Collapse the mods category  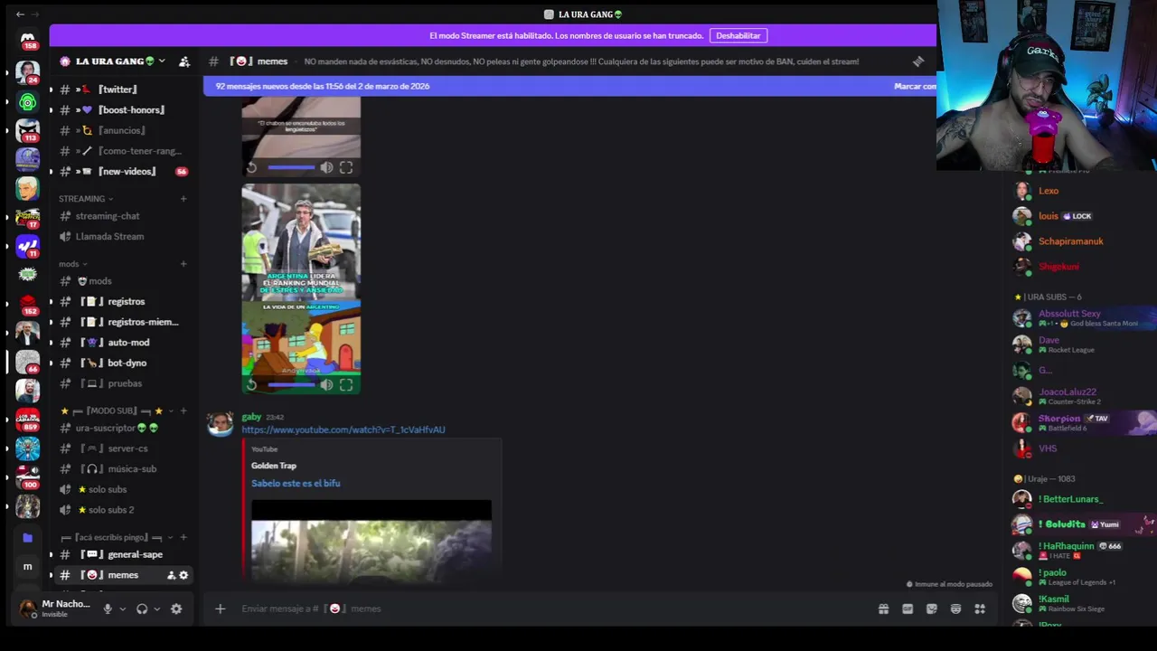[72, 263]
